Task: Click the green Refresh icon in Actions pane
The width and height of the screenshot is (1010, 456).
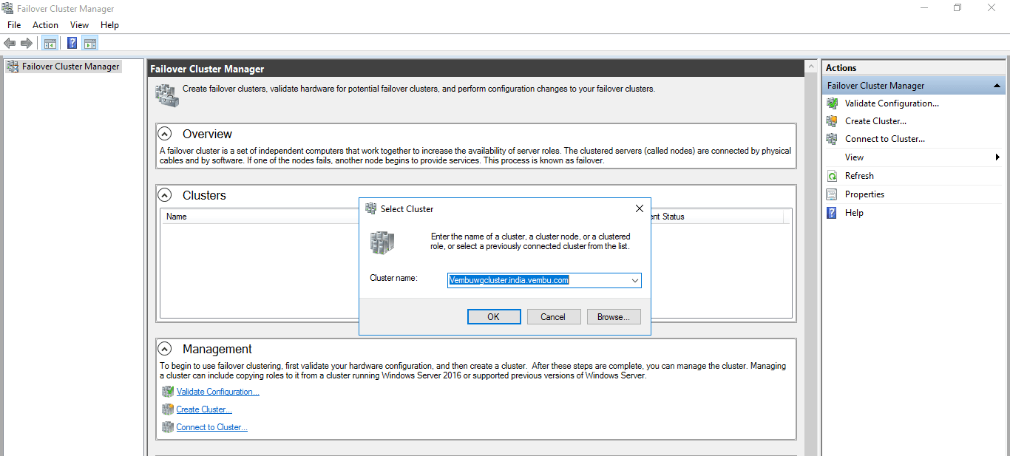Action: (832, 176)
